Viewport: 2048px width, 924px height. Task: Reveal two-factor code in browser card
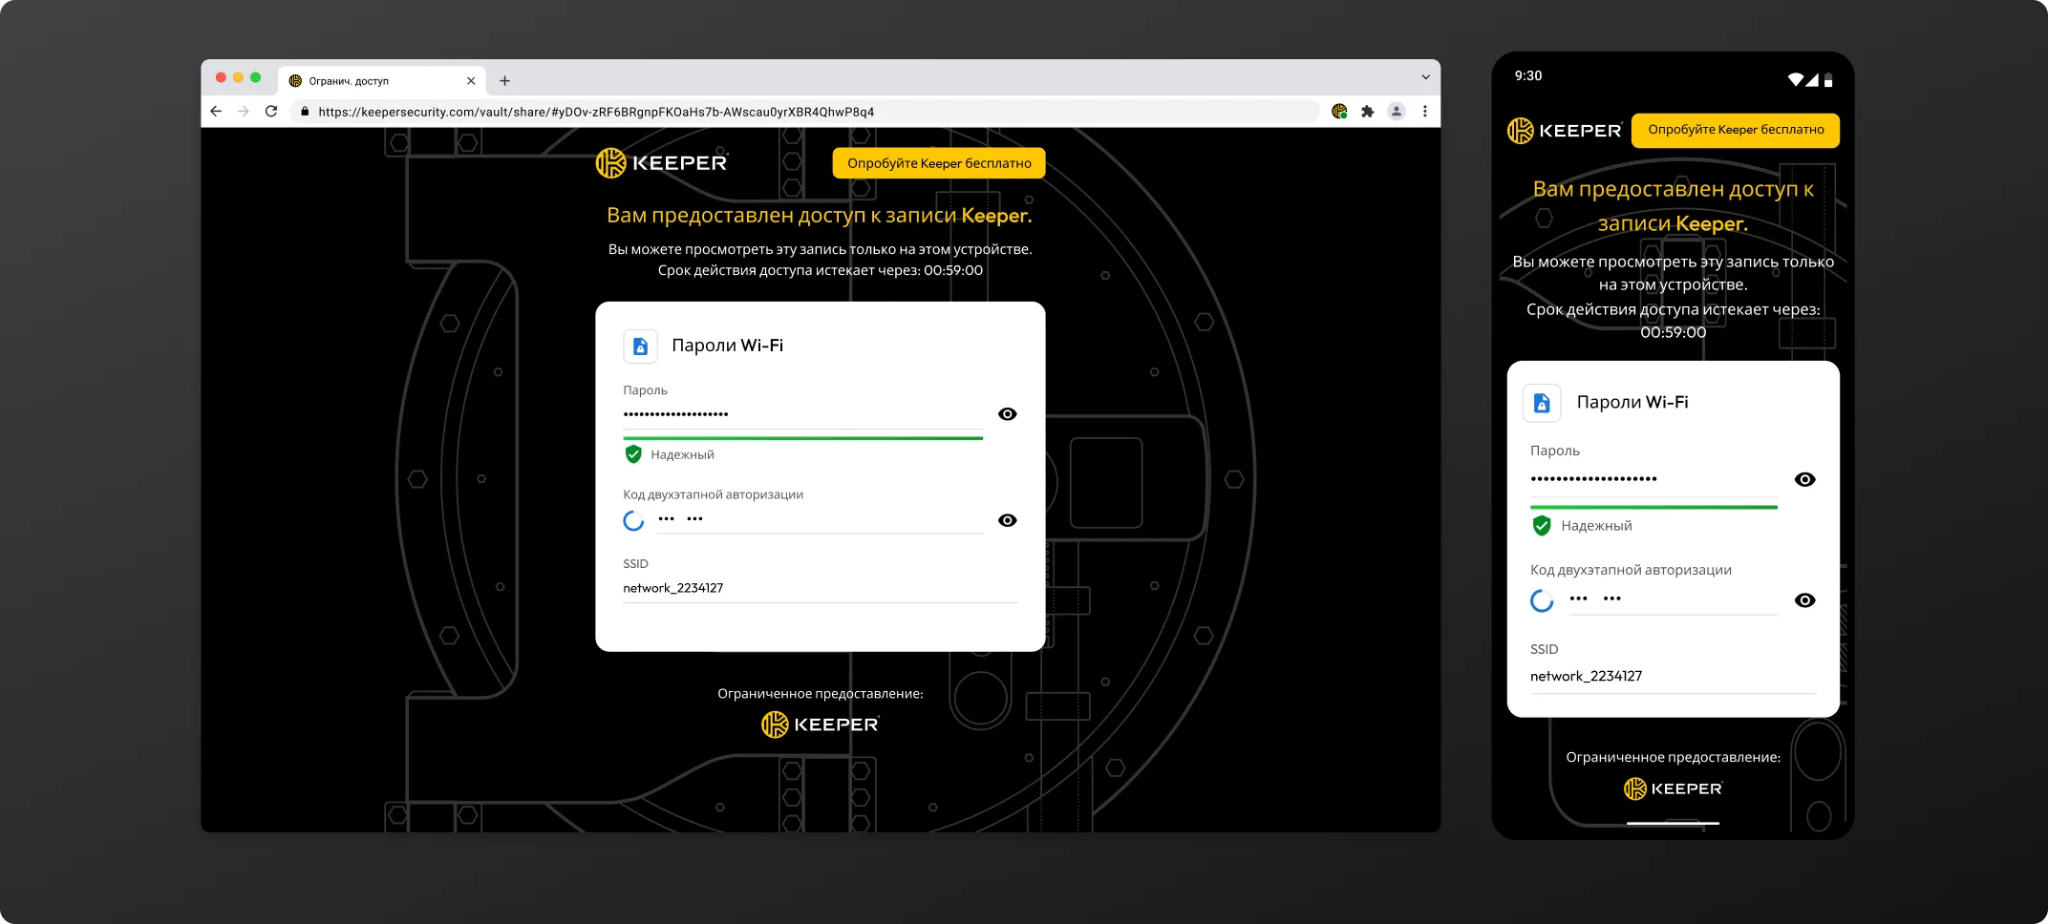tap(1007, 520)
